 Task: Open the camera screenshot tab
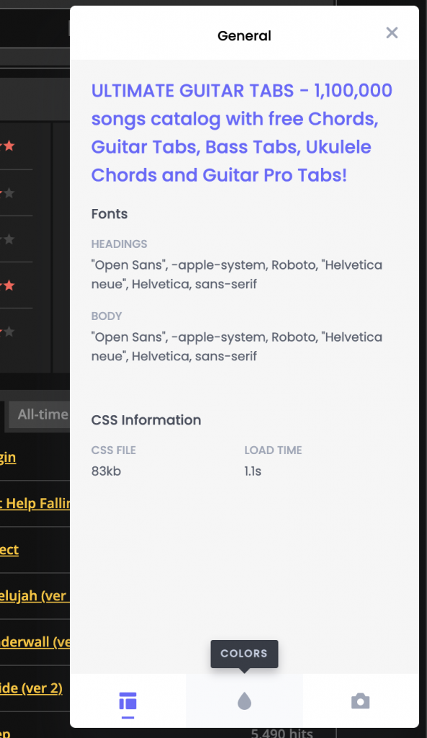point(361,701)
